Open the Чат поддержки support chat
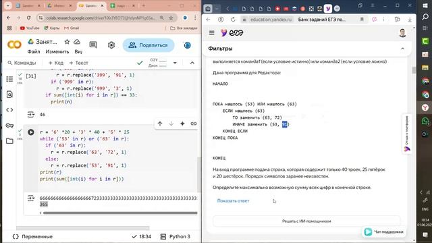Image resolution: width=432 pixels, height=243 pixels. pos(384,232)
